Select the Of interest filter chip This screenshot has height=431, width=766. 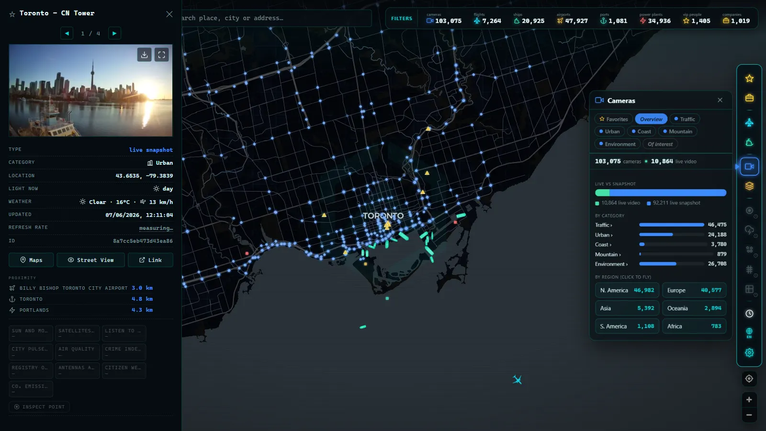click(x=660, y=144)
